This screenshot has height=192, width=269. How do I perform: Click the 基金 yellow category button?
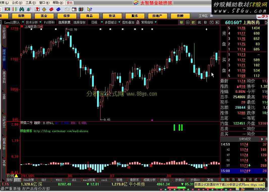(x=44, y=16)
